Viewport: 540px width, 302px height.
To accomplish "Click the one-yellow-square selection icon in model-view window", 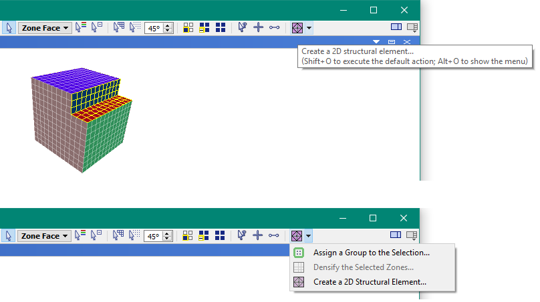I will [188, 27].
